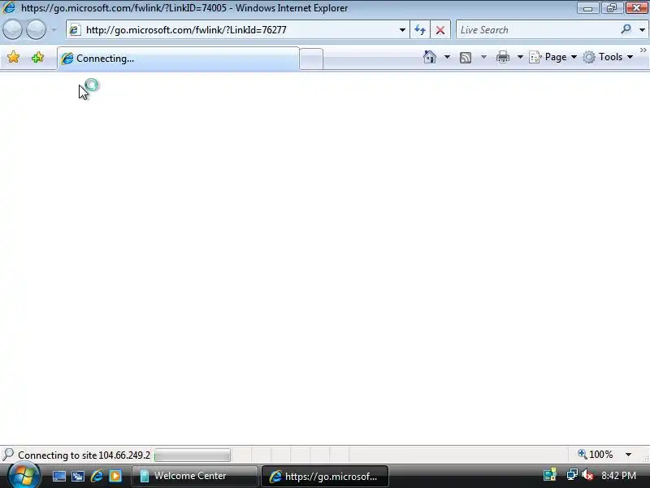Click the network connection tray icon
Viewport: 650px width, 488px height.
(572, 474)
